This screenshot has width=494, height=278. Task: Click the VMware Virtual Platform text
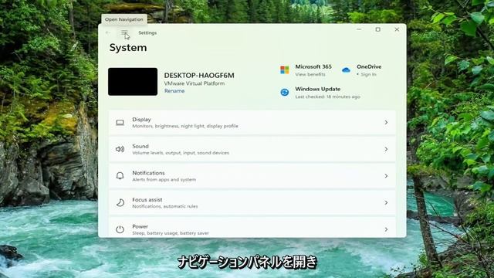(195, 83)
